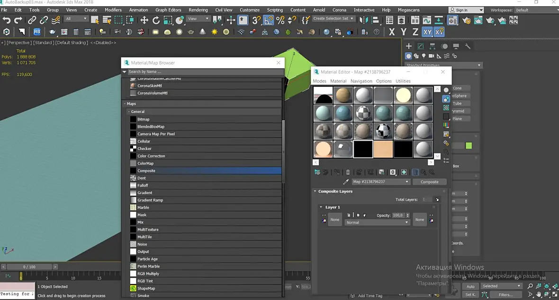Image resolution: width=559 pixels, height=300 pixels.
Task: Click the Sign In button
Action: pos(466,10)
